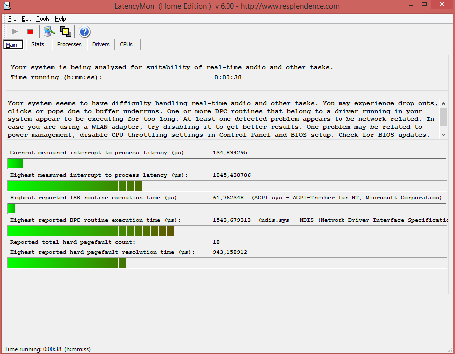Click the report scrollbar down arrow
The width and height of the screenshot is (455, 354).
443,135
